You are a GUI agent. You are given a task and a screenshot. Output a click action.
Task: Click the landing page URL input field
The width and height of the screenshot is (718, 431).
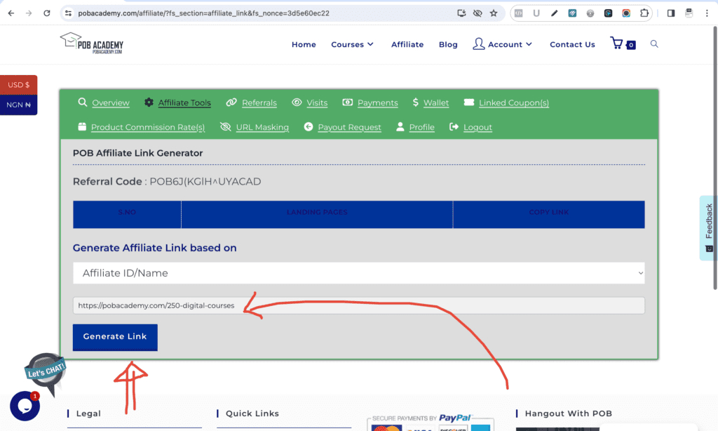(x=358, y=305)
